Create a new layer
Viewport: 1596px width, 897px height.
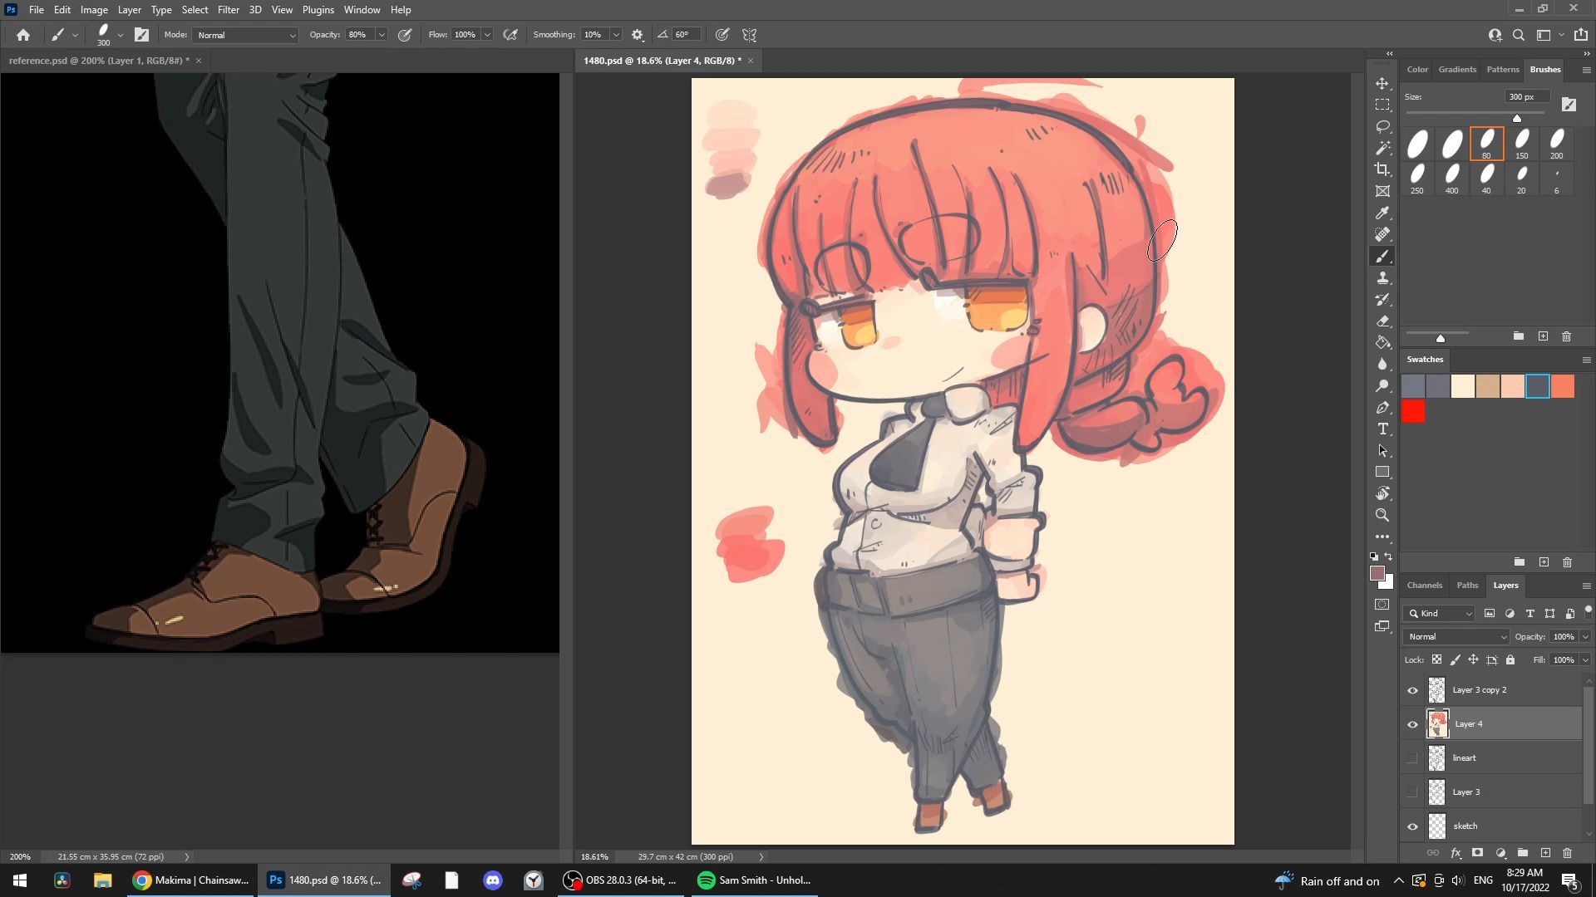1545,853
